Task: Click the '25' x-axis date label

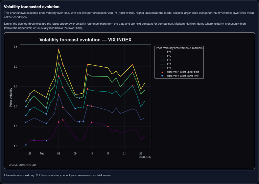Action: coord(141,154)
